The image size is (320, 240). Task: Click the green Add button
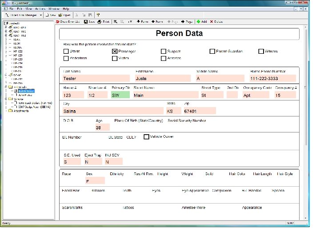(x=202, y=21)
